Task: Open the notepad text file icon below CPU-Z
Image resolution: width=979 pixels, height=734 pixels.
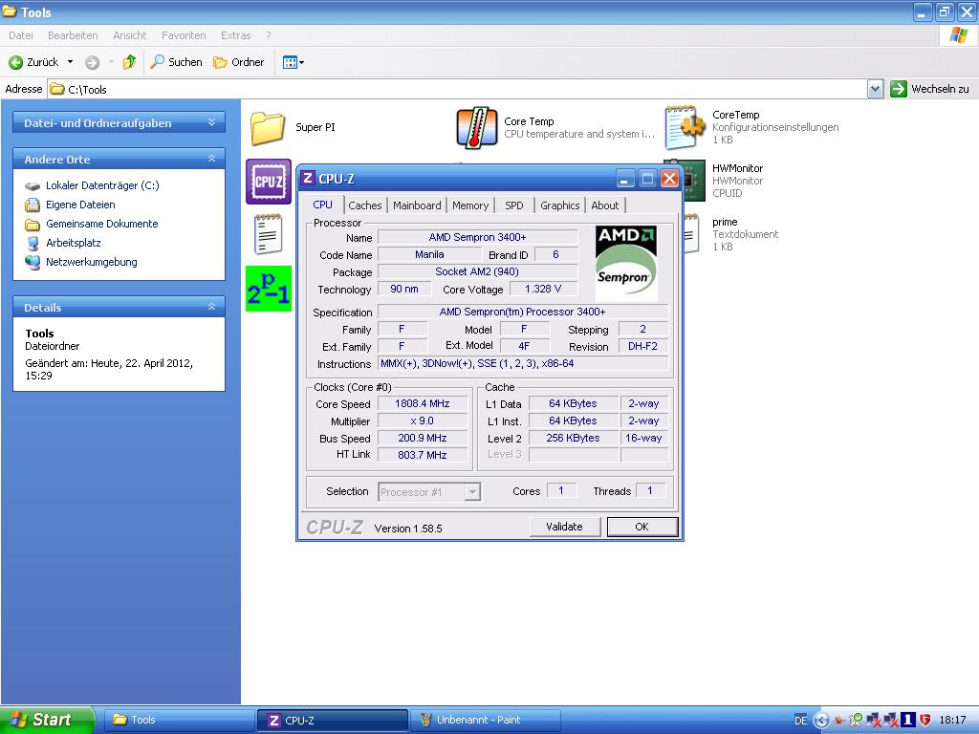Action: tap(268, 234)
